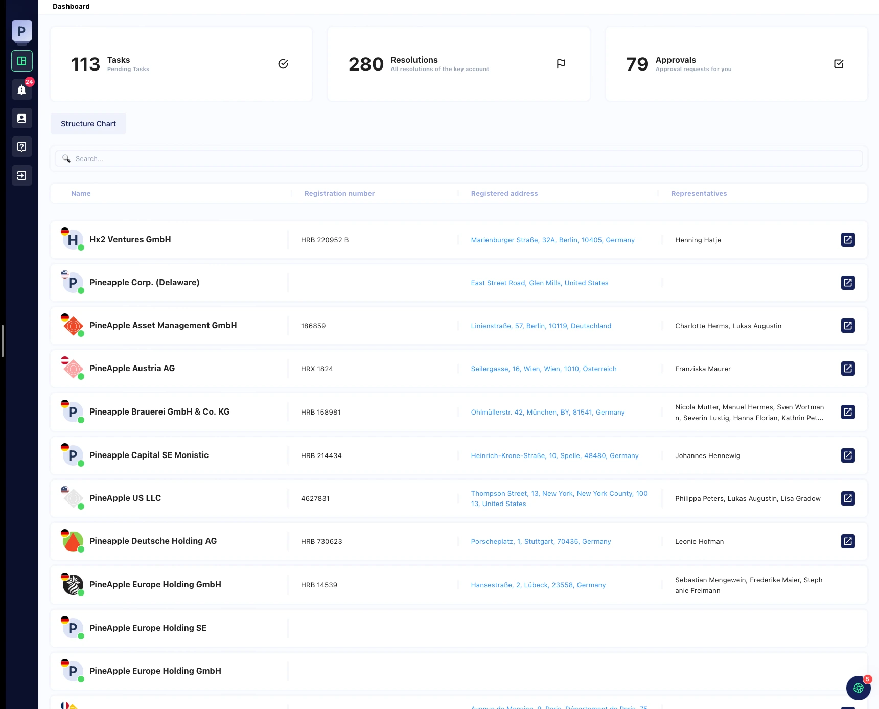
Task: Click the P workspace logo in sidebar
Action: [x=22, y=31]
